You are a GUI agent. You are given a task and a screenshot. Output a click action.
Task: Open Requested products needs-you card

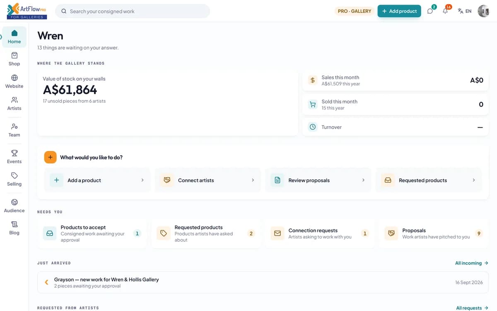[206, 233]
